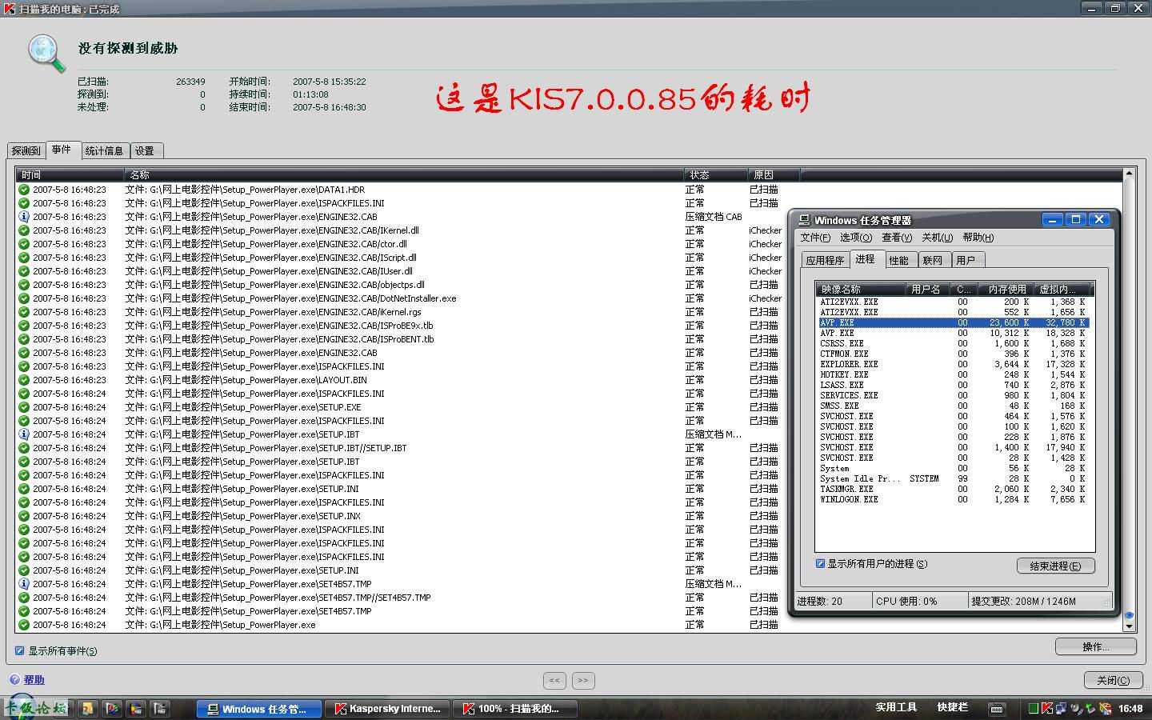The image size is (1152, 720).
Task: Click the Task Manager title bar icon
Action: pos(804,220)
